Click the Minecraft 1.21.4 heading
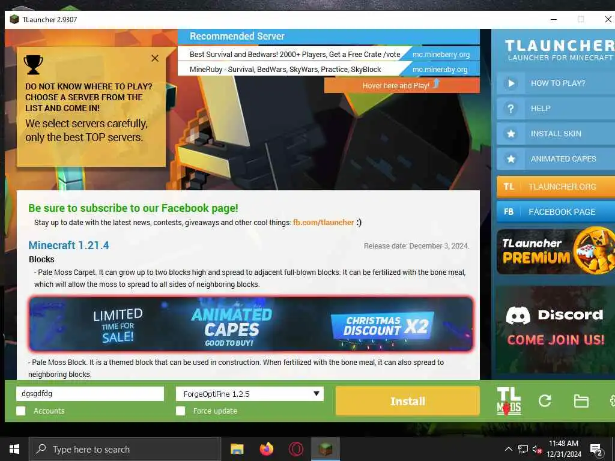This screenshot has width=615, height=461. 68,246
